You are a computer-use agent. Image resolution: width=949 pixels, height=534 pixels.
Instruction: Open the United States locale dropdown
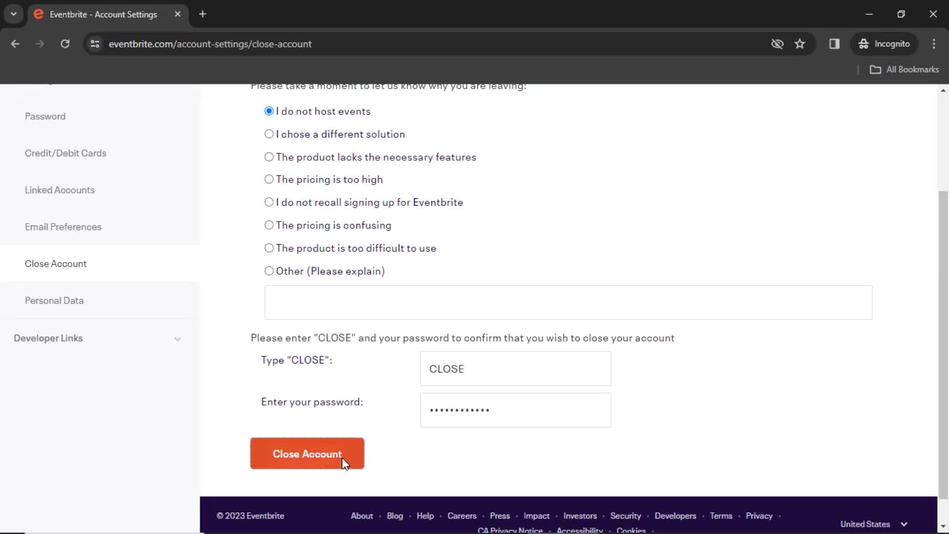click(x=874, y=524)
